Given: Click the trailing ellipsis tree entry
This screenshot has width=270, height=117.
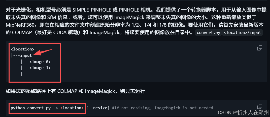Looking at the screenshot, I should pyautogui.click(x=28, y=74).
